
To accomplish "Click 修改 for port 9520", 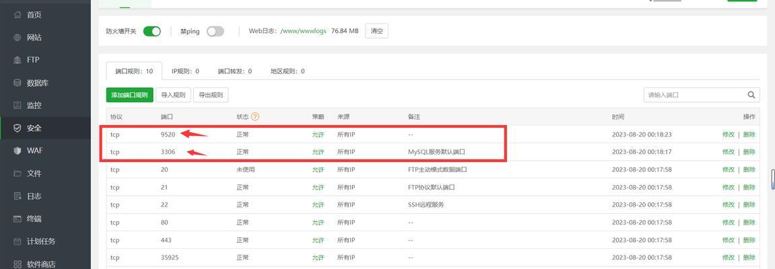I will tap(729, 134).
